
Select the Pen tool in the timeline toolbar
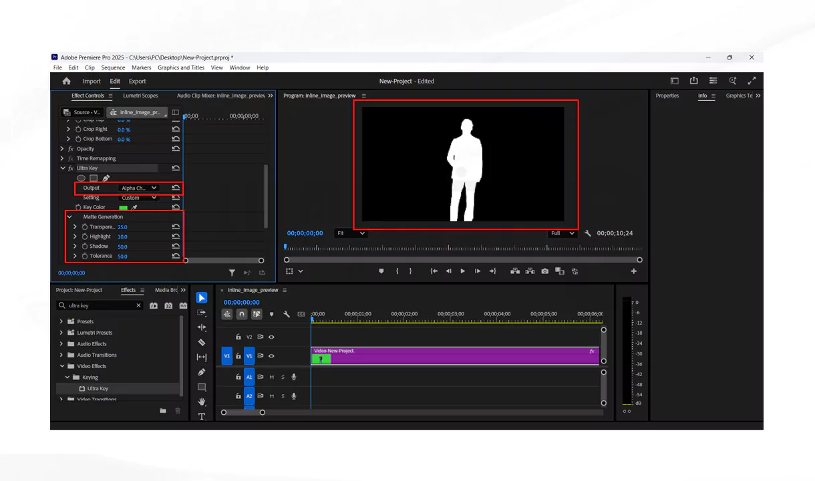[x=202, y=372]
